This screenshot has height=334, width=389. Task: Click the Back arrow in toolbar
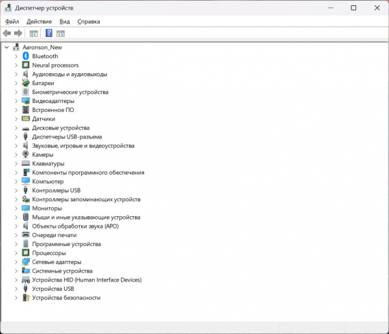[x=7, y=33]
